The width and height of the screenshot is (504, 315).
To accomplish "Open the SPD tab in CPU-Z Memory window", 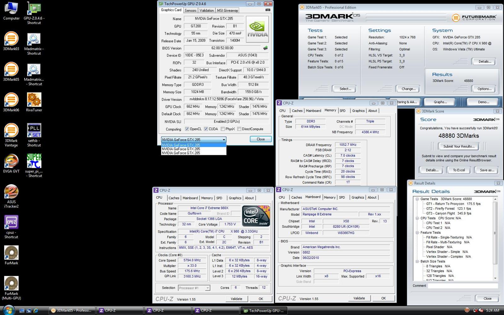I will pyautogui.click(x=342, y=111).
